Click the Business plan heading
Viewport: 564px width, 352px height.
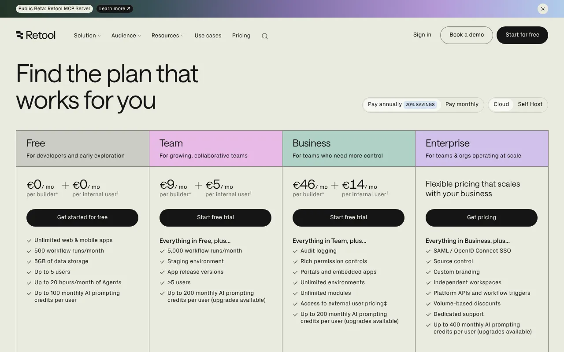click(312, 143)
